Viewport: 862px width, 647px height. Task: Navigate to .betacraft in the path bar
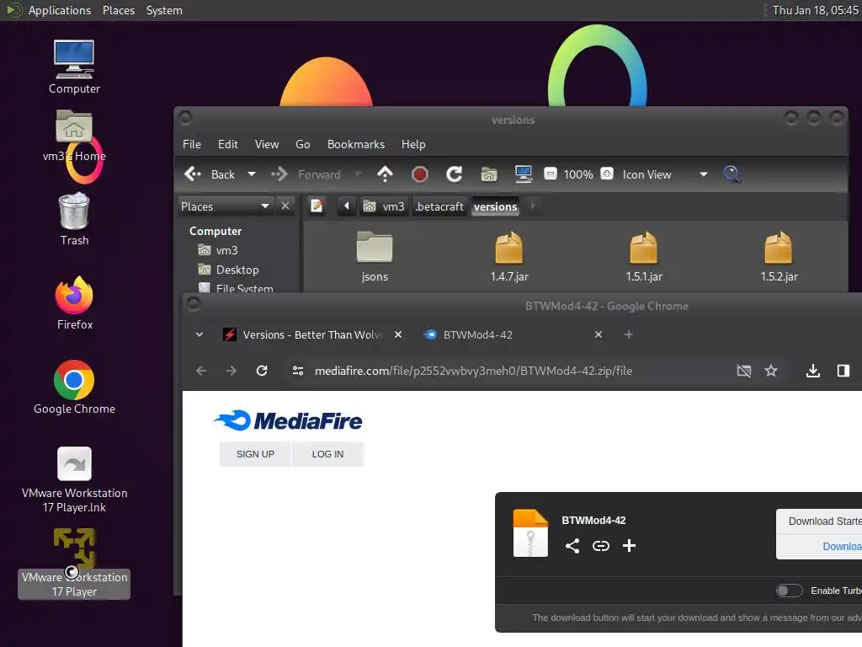pyautogui.click(x=439, y=206)
